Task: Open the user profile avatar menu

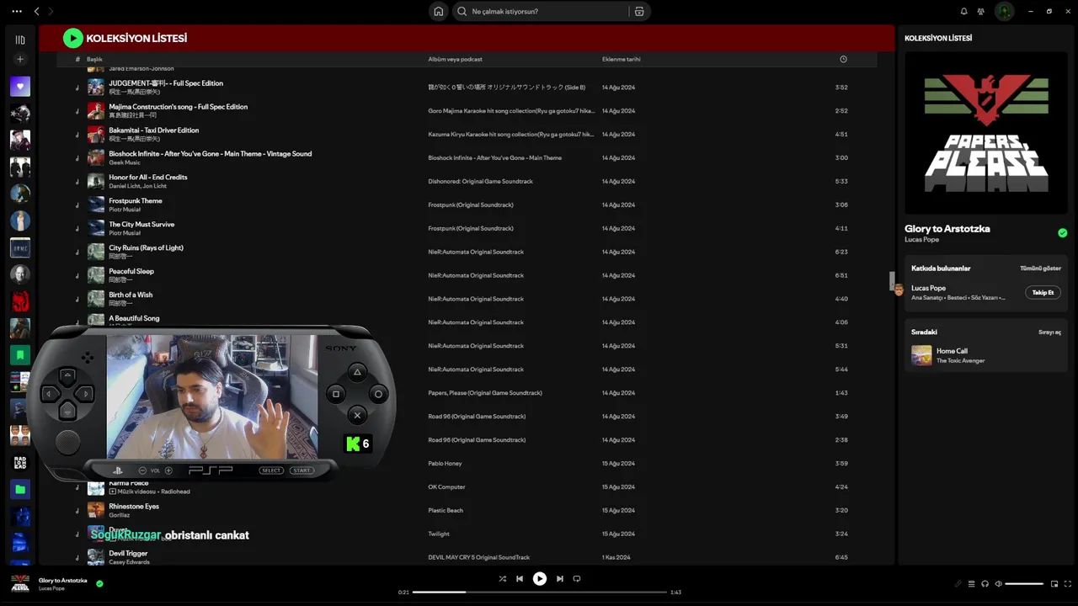Action: click(x=1004, y=11)
